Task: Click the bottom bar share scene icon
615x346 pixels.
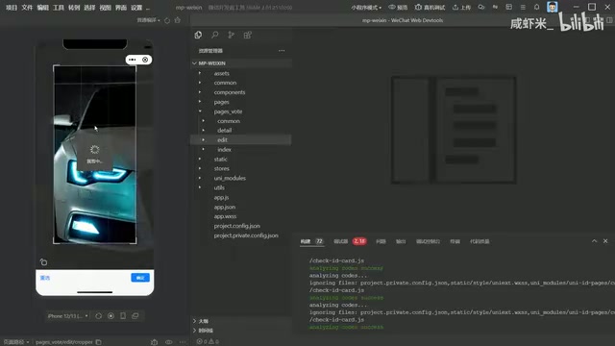Action: click(x=154, y=342)
